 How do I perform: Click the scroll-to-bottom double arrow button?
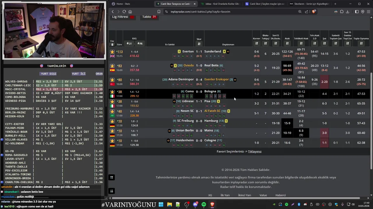click(112, 191)
